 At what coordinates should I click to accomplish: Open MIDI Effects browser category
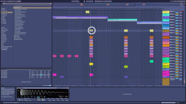click(x=5, y=14)
